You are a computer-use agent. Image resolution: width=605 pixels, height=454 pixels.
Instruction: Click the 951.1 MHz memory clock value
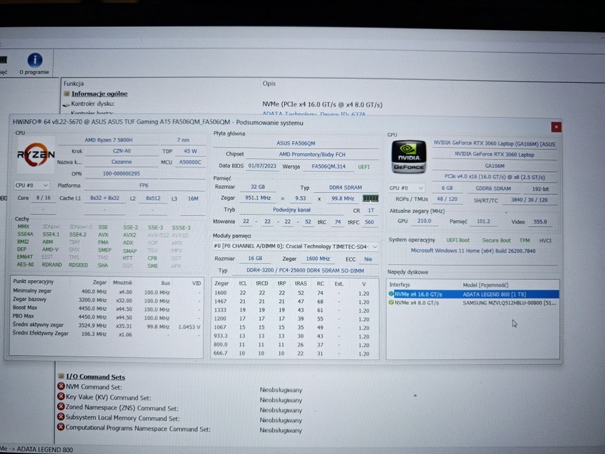pyautogui.click(x=258, y=198)
